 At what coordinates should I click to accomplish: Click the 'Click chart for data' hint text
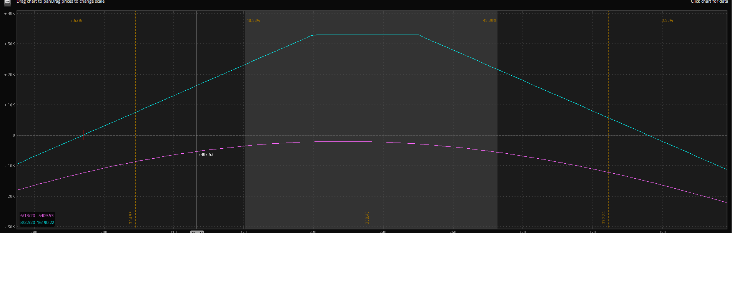point(709,2)
